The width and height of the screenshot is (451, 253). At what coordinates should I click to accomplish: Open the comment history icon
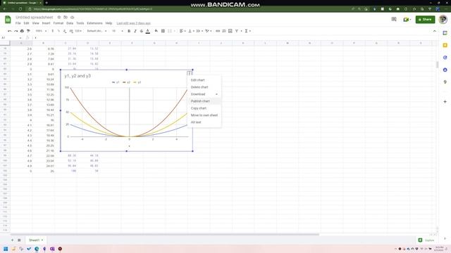tap(394, 19)
